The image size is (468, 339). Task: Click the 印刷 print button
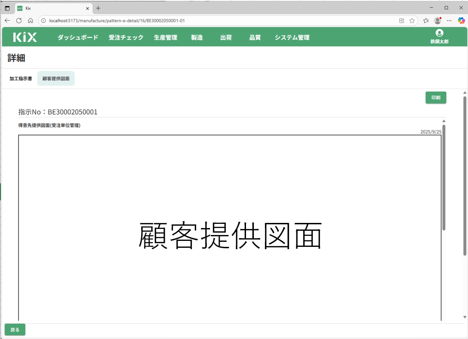pyautogui.click(x=435, y=98)
